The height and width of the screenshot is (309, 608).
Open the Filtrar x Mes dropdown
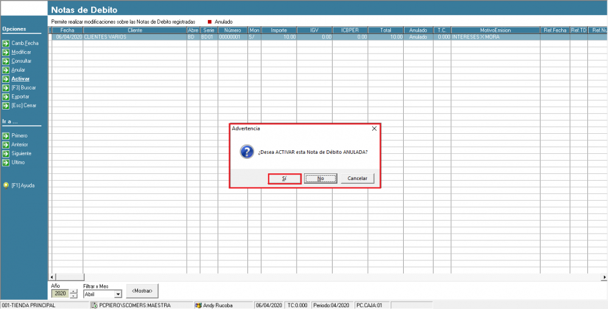[119, 294]
